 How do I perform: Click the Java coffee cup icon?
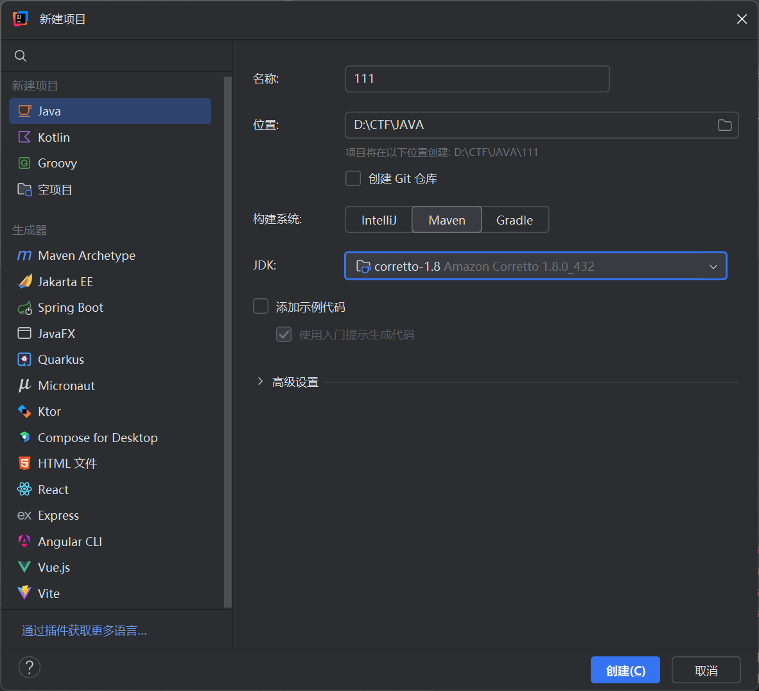(x=24, y=111)
